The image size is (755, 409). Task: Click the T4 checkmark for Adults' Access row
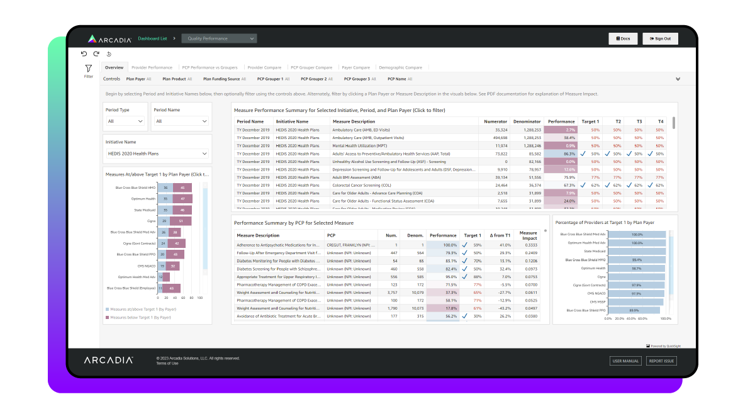coord(651,153)
